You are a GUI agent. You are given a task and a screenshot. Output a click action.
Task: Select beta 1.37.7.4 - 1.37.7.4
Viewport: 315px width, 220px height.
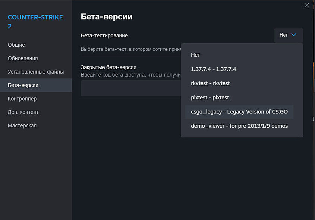coord(239,69)
